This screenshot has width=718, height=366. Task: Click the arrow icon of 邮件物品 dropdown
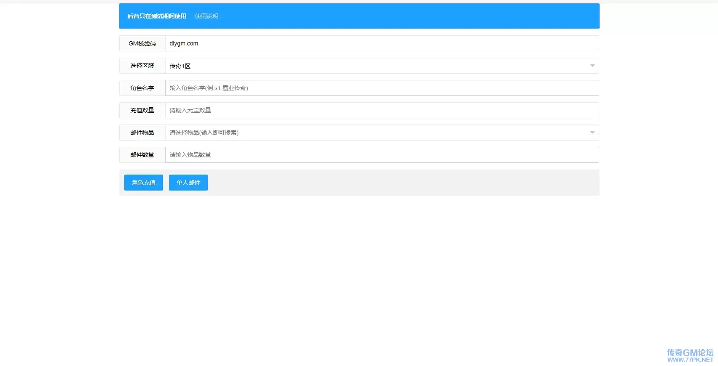point(592,133)
